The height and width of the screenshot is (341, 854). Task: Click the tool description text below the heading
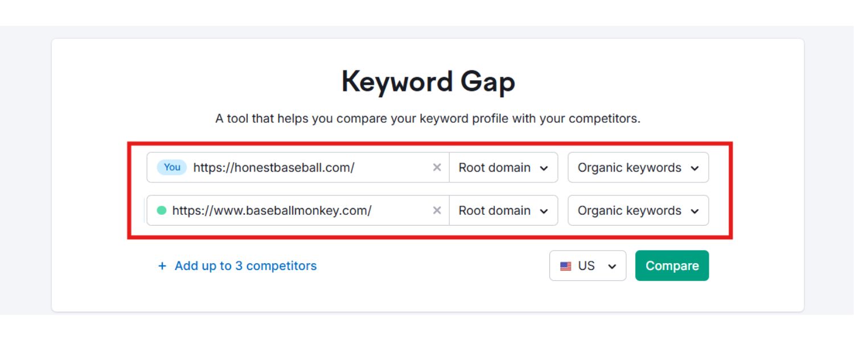[428, 119]
